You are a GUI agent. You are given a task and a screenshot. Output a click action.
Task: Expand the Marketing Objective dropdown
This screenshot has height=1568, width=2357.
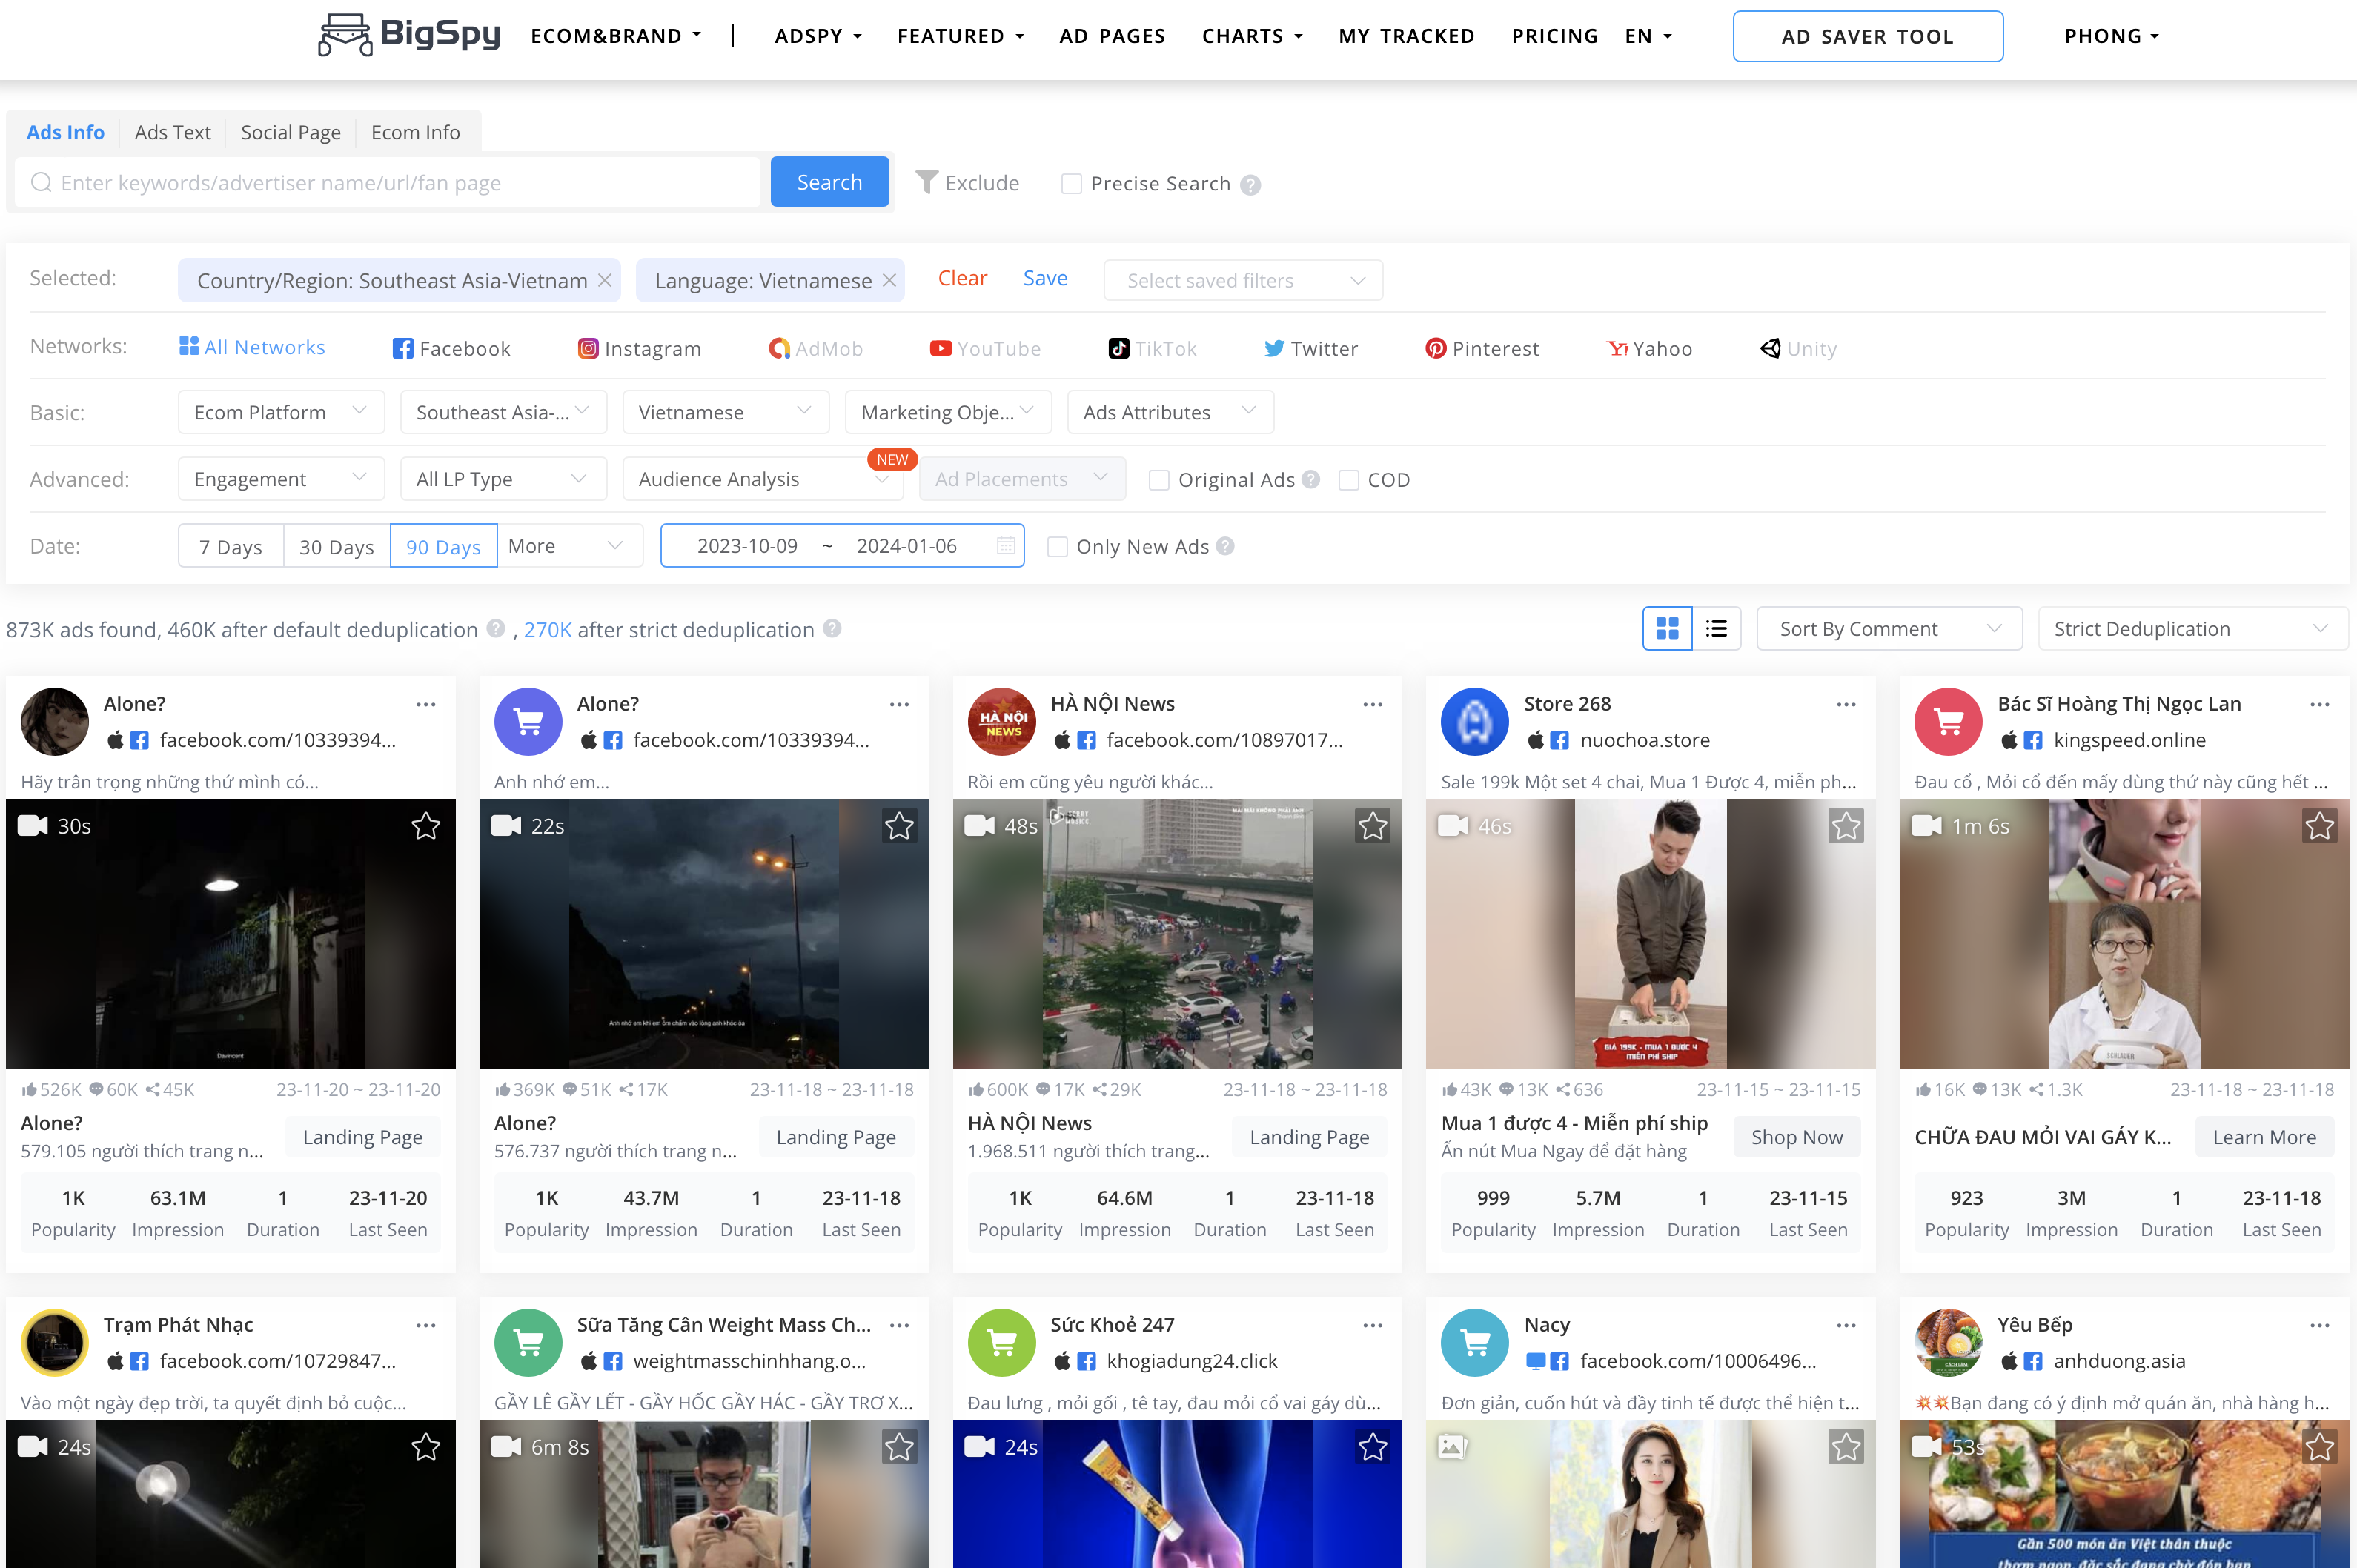coord(948,412)
